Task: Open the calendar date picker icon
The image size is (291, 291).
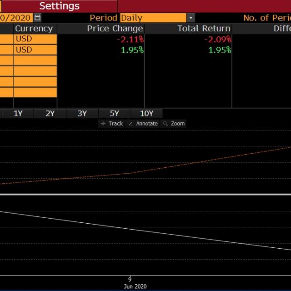Action: tap(37, 18)
